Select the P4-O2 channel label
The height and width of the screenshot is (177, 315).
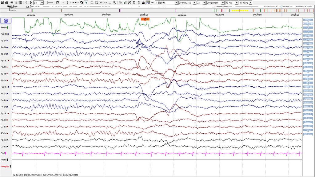pyautogui.click(x=4, y=107)
